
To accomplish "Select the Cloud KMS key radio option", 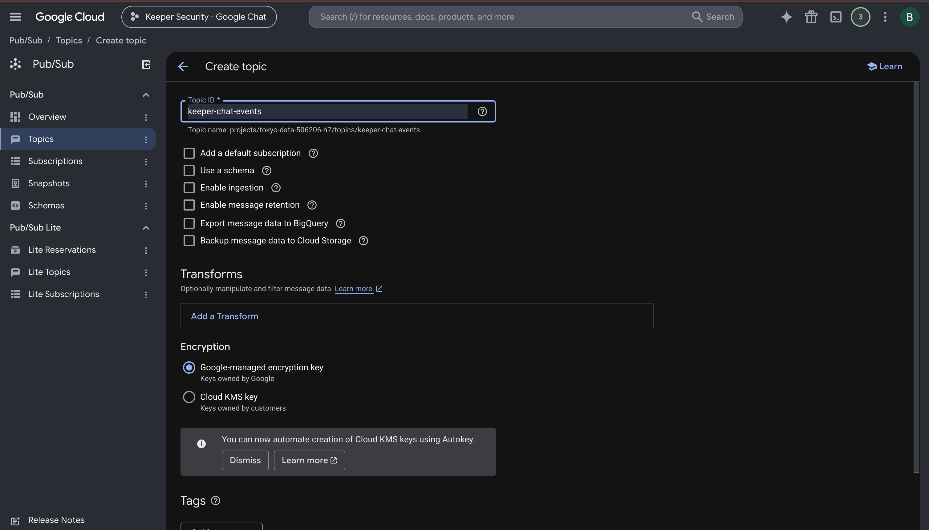I will coord(189,397).
